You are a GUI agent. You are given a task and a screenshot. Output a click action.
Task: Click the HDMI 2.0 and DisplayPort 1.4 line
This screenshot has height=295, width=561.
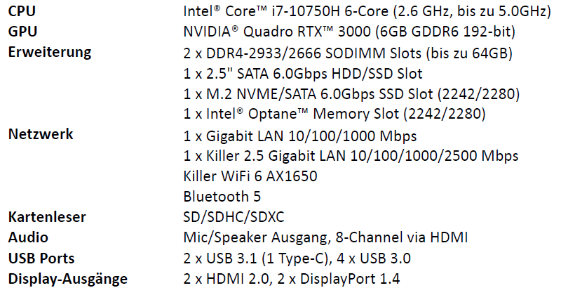(x=292, y=279)
